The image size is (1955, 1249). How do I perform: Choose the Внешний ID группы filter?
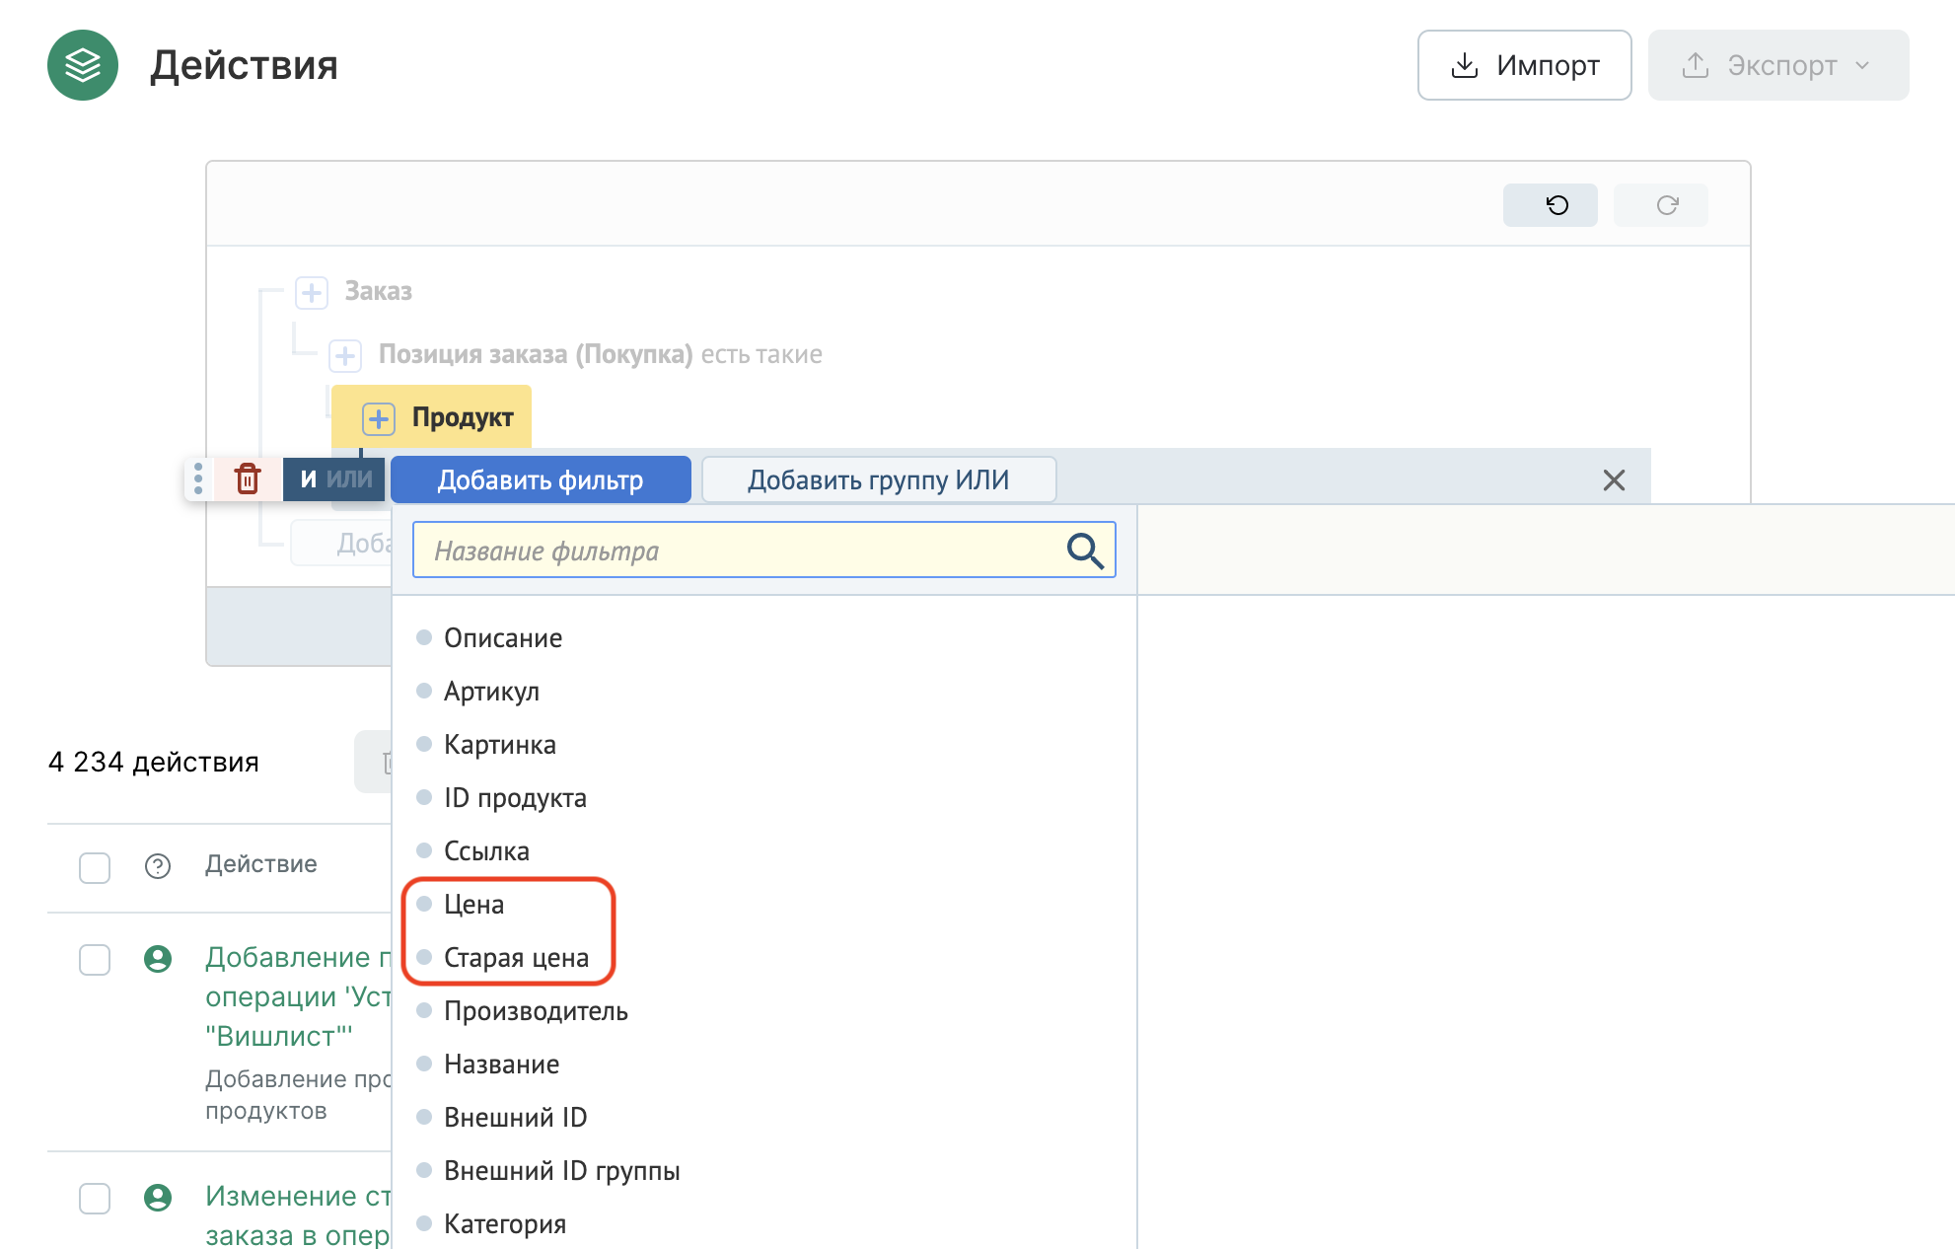[562, 1171]
